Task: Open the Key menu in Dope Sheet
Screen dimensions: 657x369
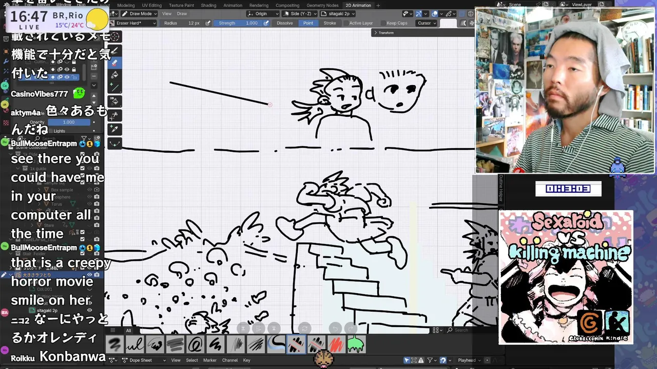Action: click(246, 360)
